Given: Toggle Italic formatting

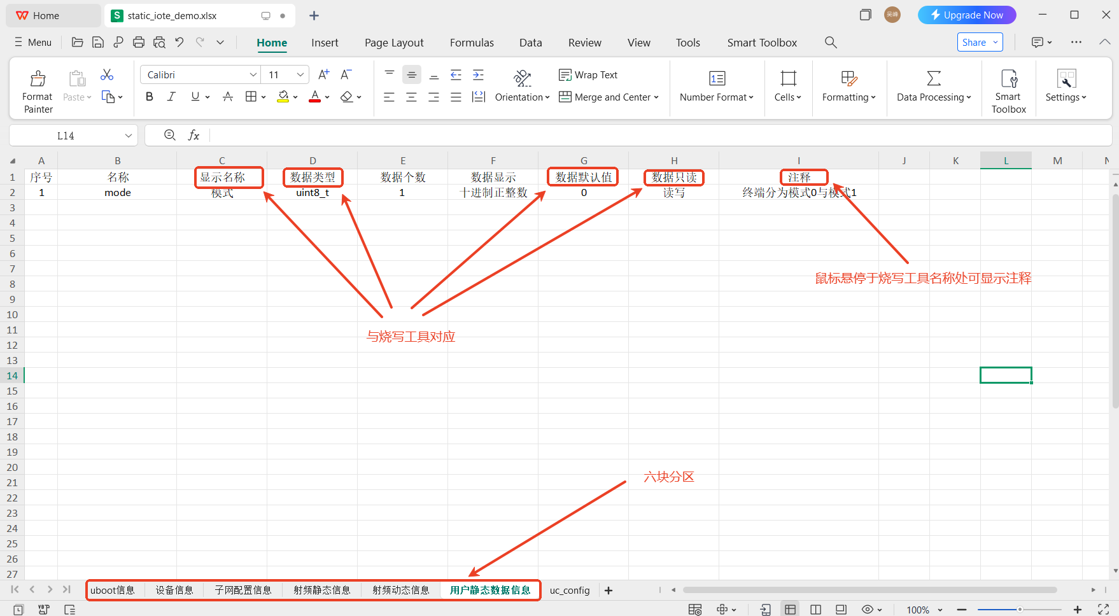Looking at the screenshot, I should pos(171,97).
